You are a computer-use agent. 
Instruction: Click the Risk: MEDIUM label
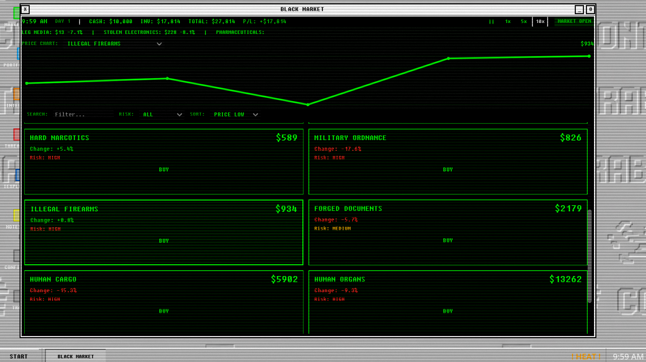click(332, 229)
